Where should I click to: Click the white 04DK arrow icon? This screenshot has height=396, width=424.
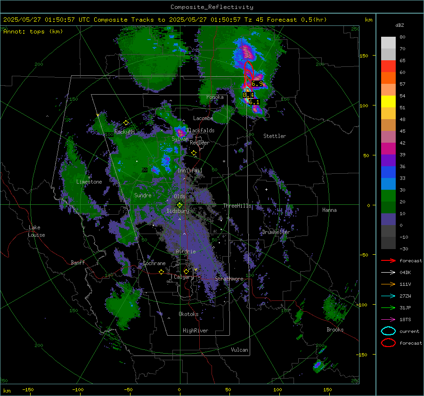tap(388, 273)
